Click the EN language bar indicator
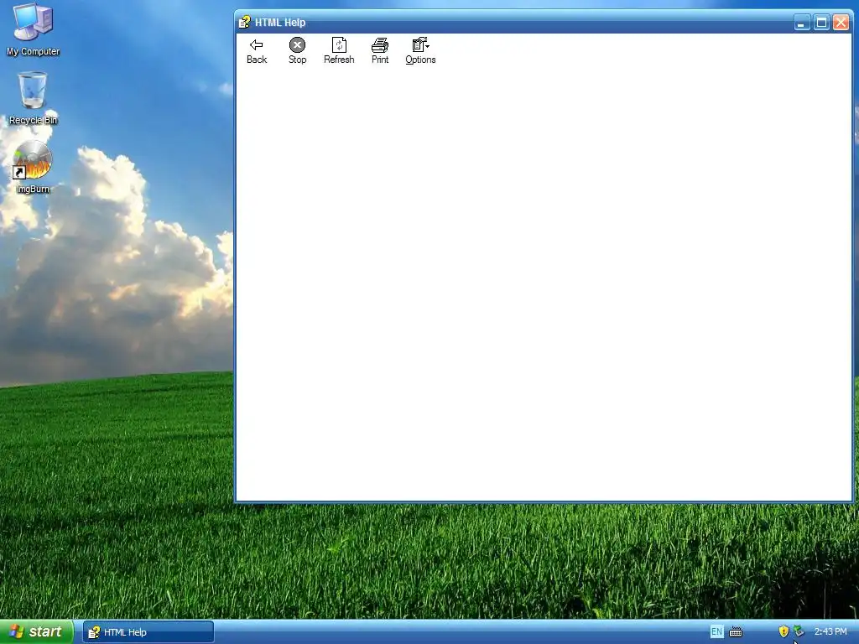 coord(716,632)
